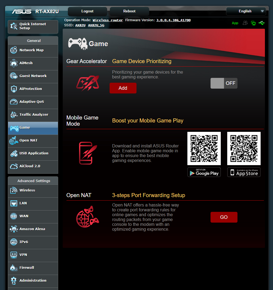
Task: Click the AX82U SSID link
Action: (x=80, y=25)
